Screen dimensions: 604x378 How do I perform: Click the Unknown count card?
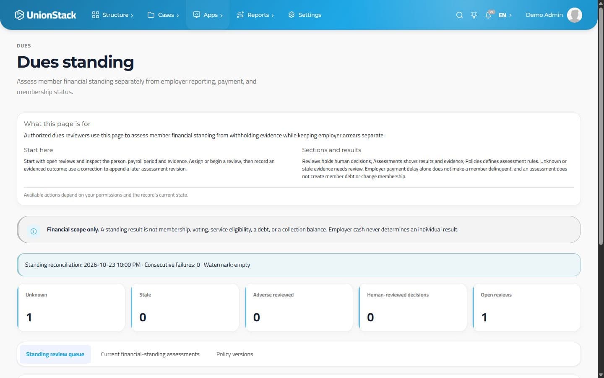71,307
